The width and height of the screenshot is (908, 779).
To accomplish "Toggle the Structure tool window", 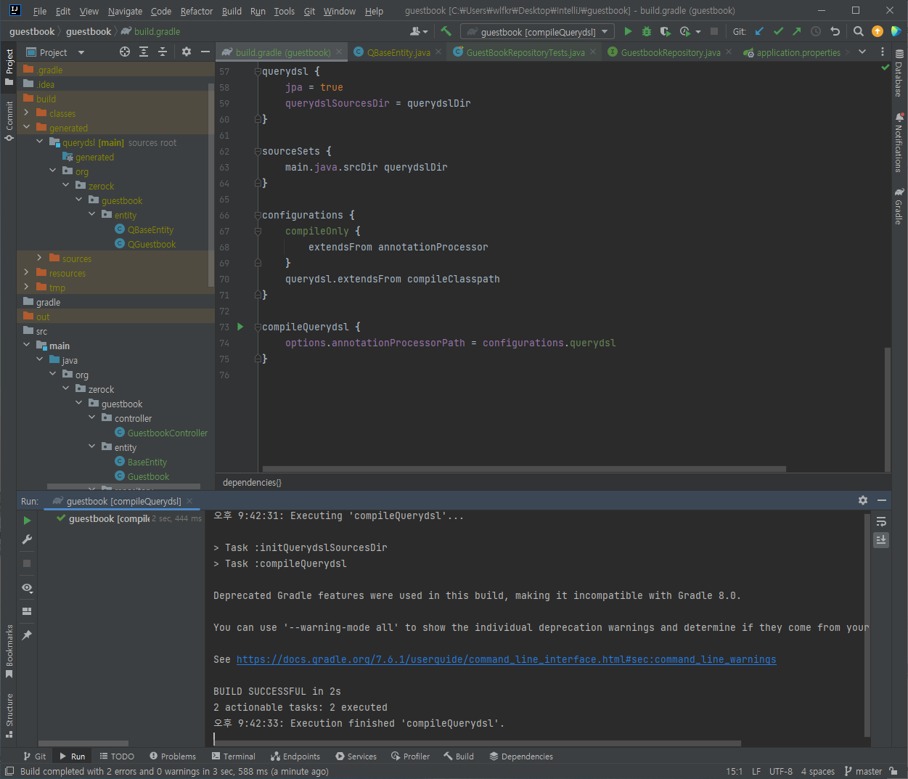I will 9,715.
